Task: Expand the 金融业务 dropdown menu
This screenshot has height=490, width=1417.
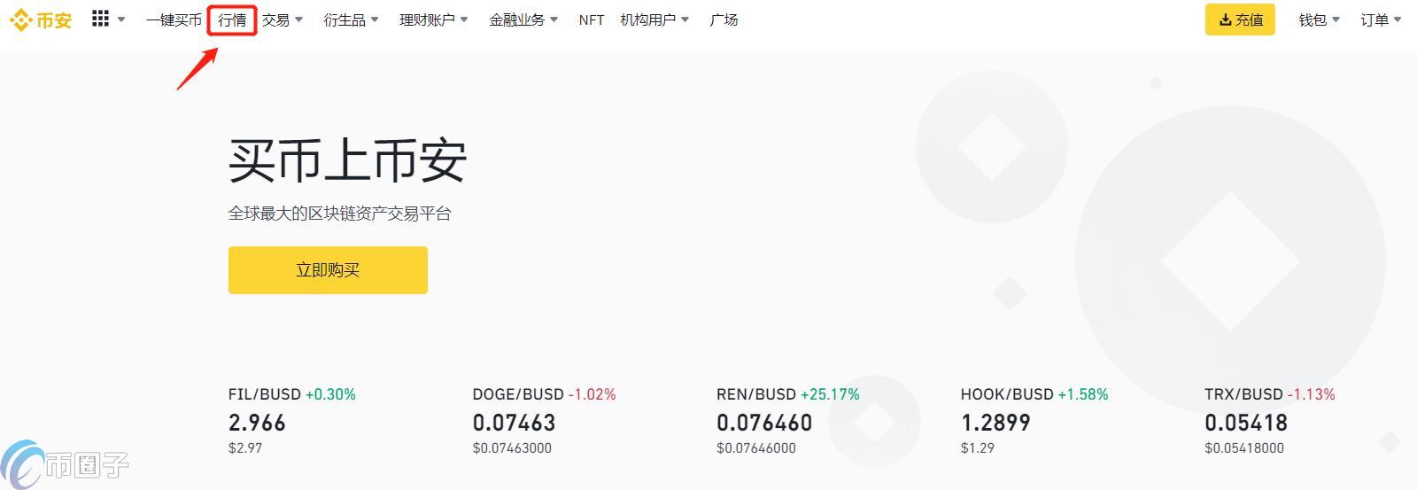Action: [x=523, y=19]
